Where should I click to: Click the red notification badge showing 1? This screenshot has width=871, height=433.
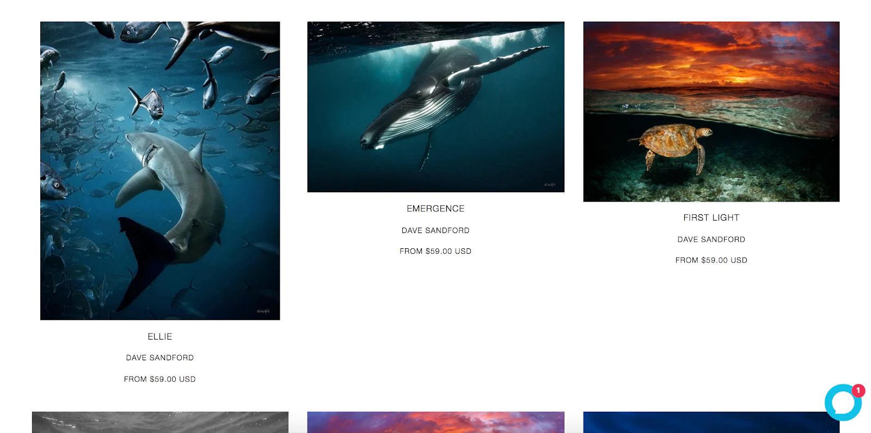858,391
